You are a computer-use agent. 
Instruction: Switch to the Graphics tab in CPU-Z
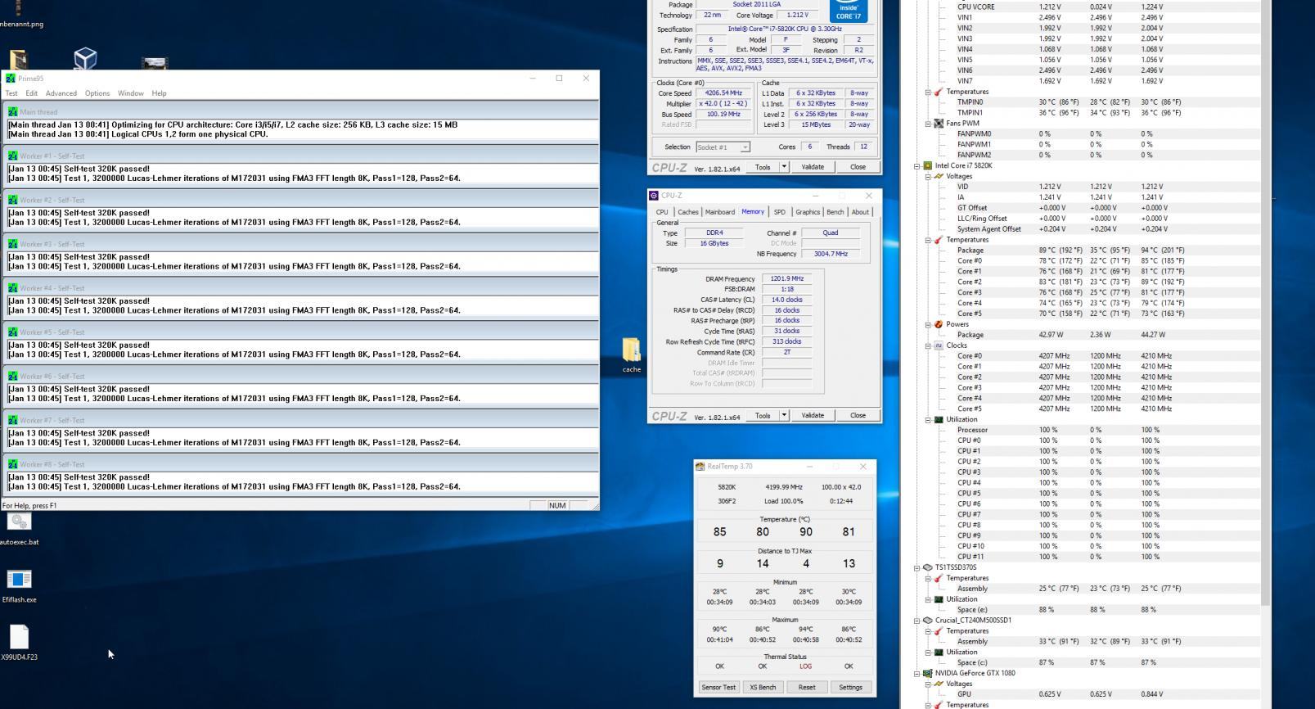808,212
